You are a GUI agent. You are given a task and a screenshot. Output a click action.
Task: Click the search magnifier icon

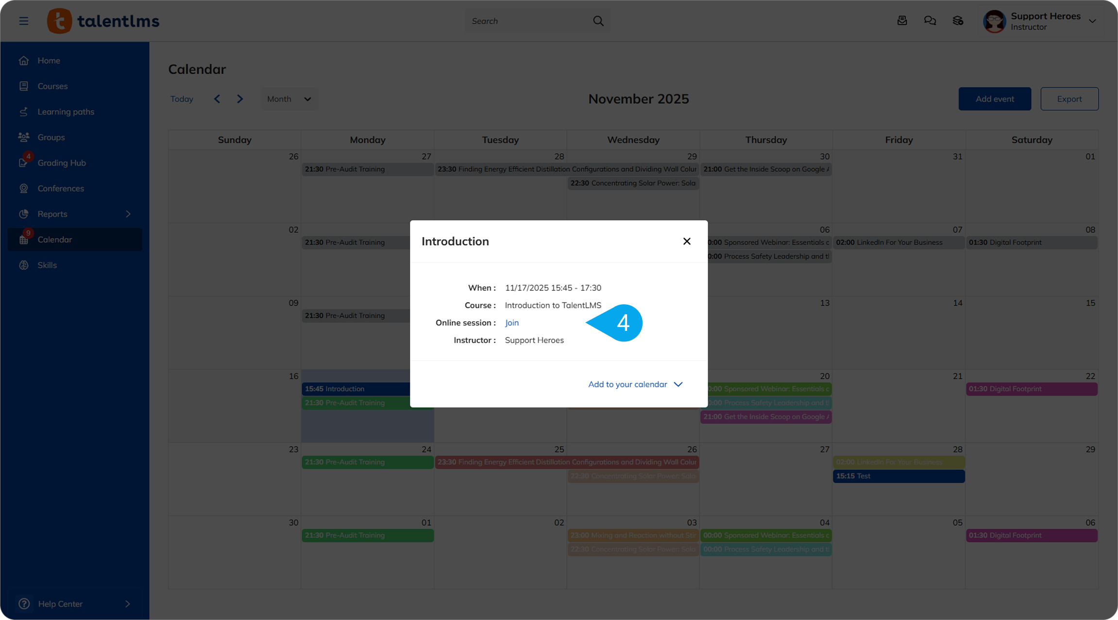point(598,21)
